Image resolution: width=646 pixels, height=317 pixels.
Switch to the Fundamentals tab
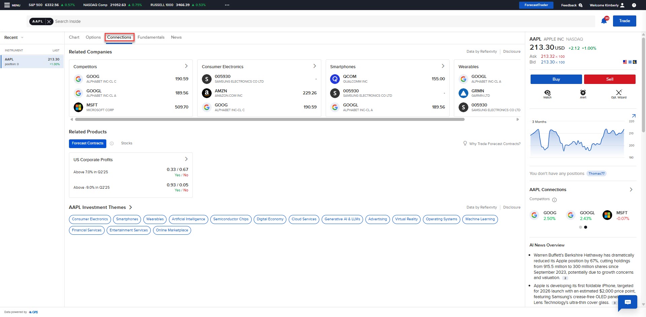[x=151, y=37]
